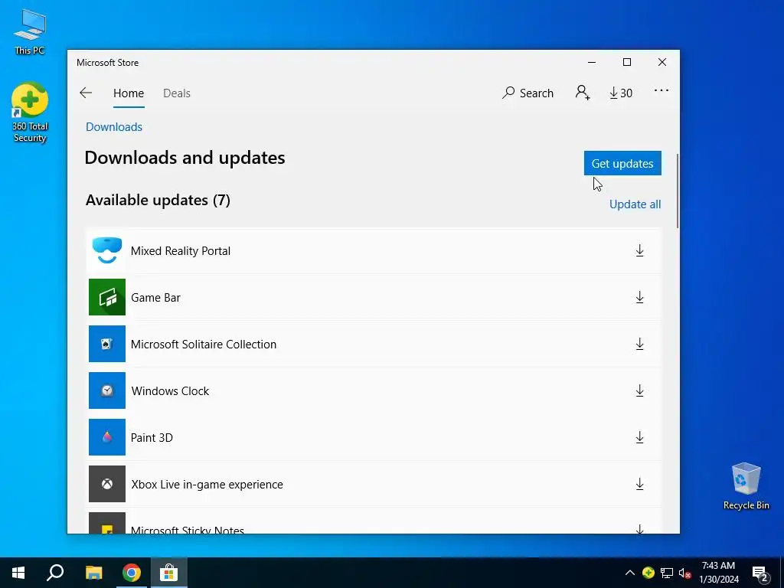
Task: Open Search in Microsoft Store
Action: tap(528, 93)
